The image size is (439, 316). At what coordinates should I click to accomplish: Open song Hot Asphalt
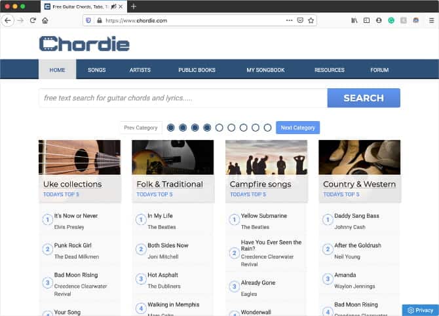[162, 275]
